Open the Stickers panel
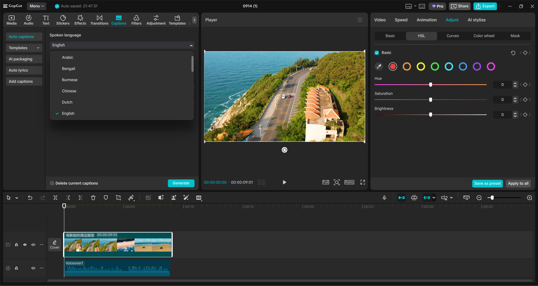Image resolution: width=538 pixels, height=286 pixels. coord(63,20)
